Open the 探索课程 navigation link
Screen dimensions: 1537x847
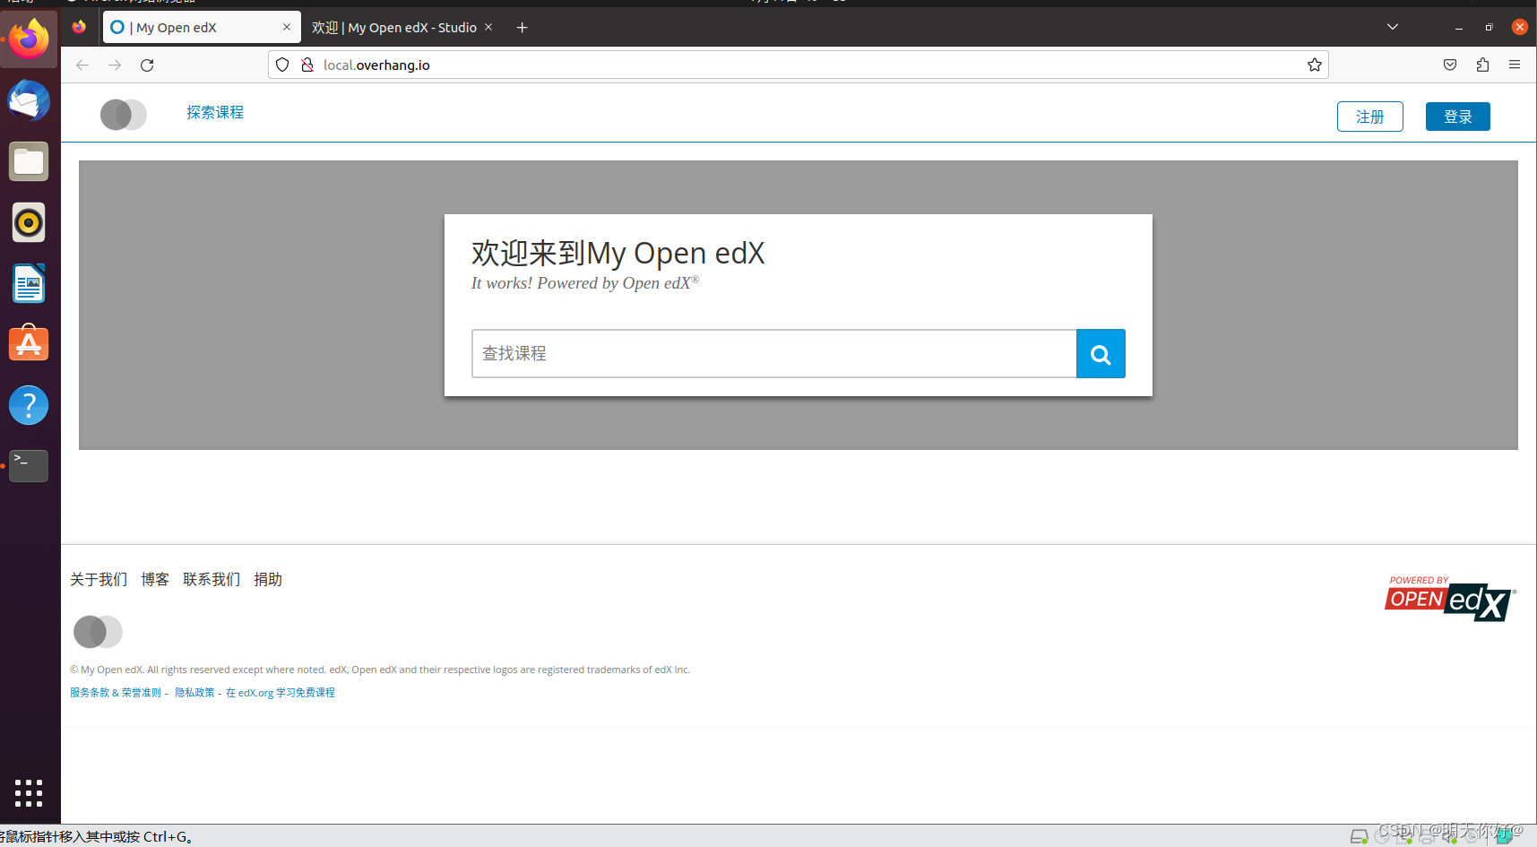tap(215, 113)
